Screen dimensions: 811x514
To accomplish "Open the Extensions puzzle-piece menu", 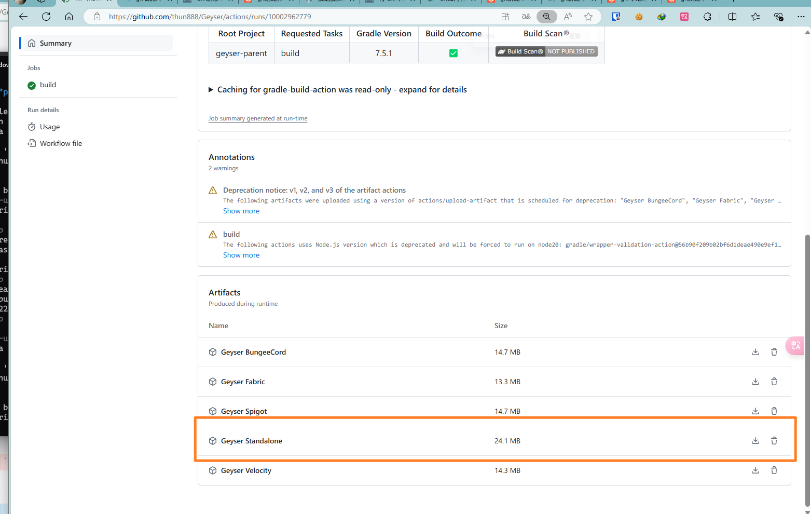I will [x=707, y=17].
